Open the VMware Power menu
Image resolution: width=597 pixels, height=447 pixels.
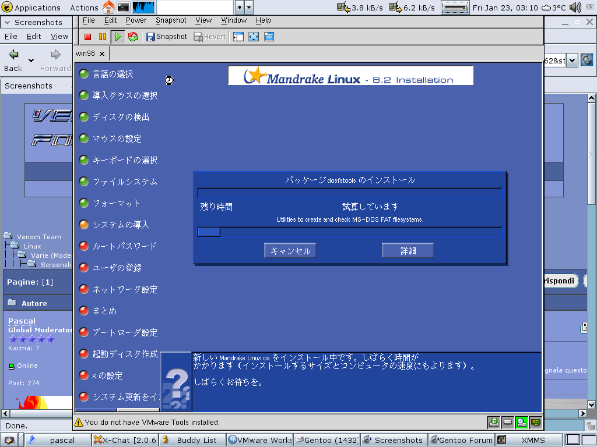(x=136, y=20)
